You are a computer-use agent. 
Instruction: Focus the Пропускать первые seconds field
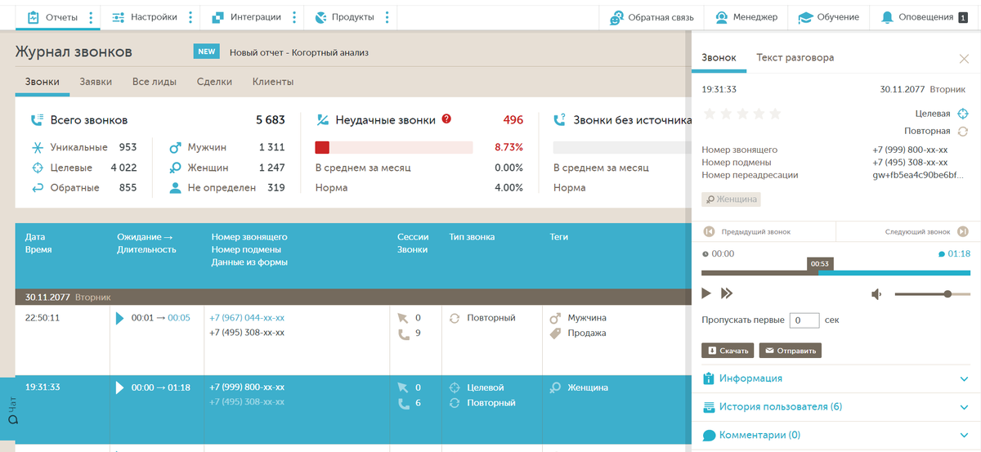point(804,320)
